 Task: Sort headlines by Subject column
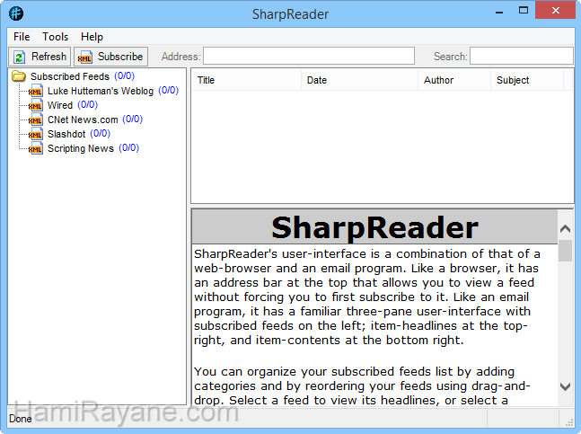click(527, 80)
